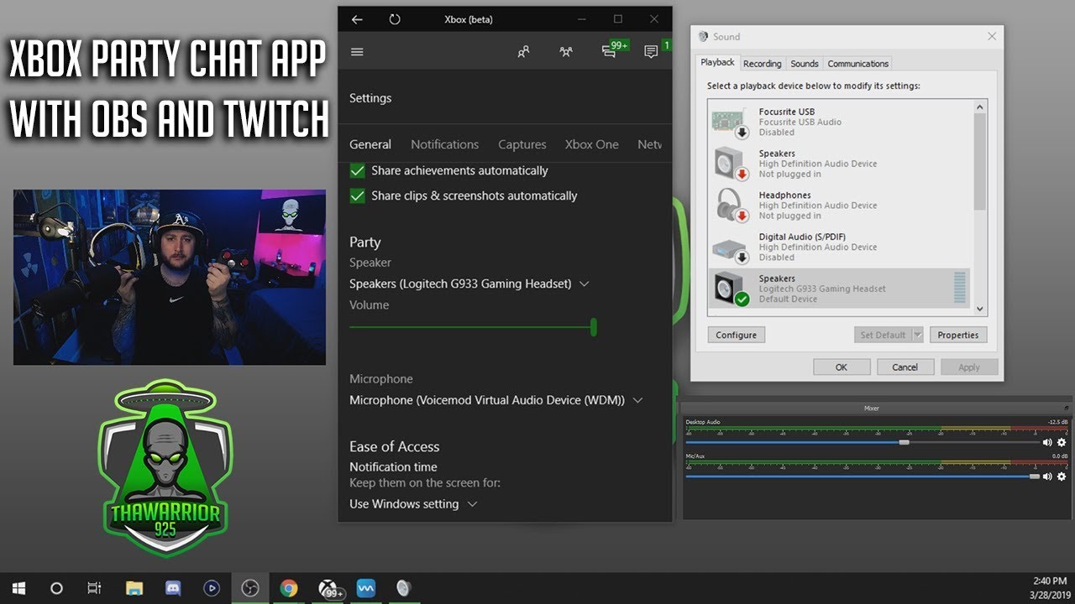Open the Xbox app hamburger menu
This screenshot has height=604, width=1075.
pos(357,52)
